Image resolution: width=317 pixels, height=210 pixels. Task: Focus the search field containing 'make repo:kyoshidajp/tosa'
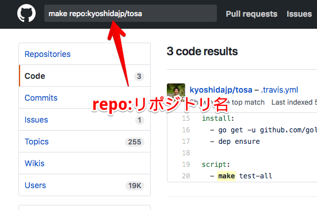pos(131,13)
